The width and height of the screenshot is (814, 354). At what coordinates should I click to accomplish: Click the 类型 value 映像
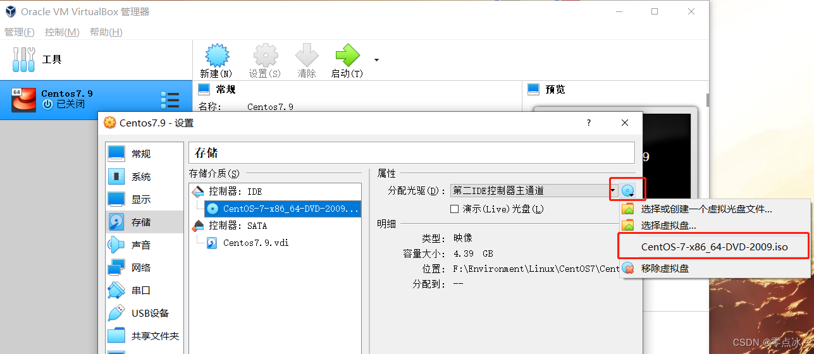pyautogui.click(x=462, y=238)
